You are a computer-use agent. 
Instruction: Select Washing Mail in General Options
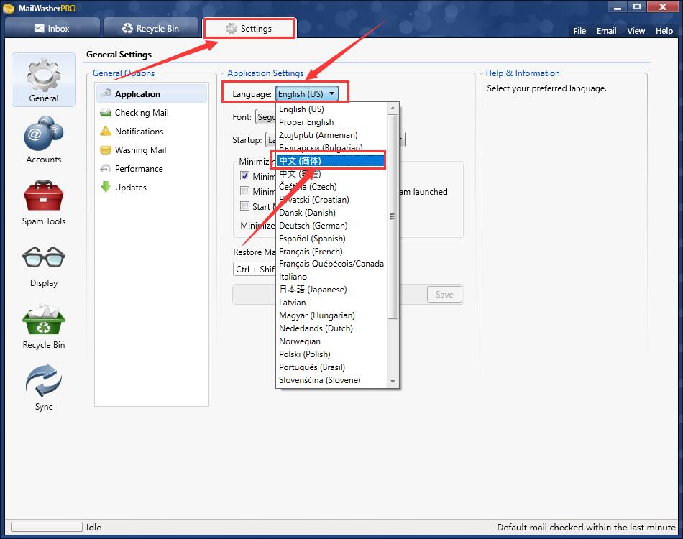click(x=152, y=150)
